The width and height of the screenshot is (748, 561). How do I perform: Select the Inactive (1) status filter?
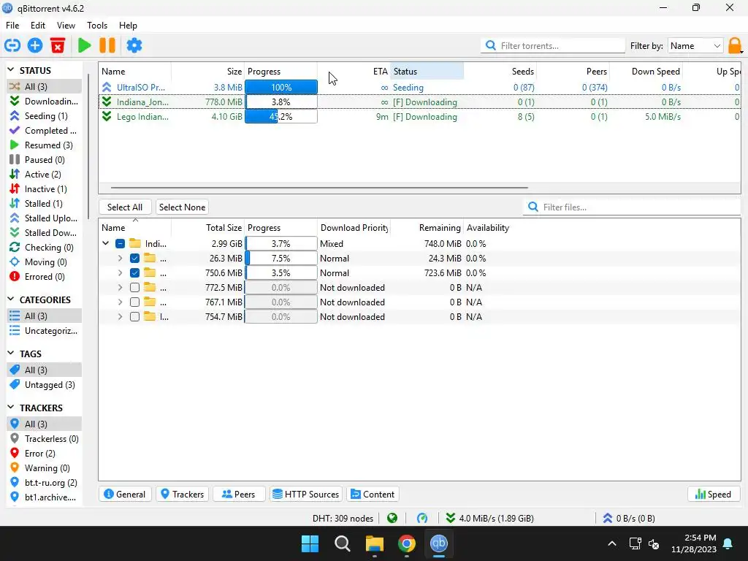coord(45,189)
